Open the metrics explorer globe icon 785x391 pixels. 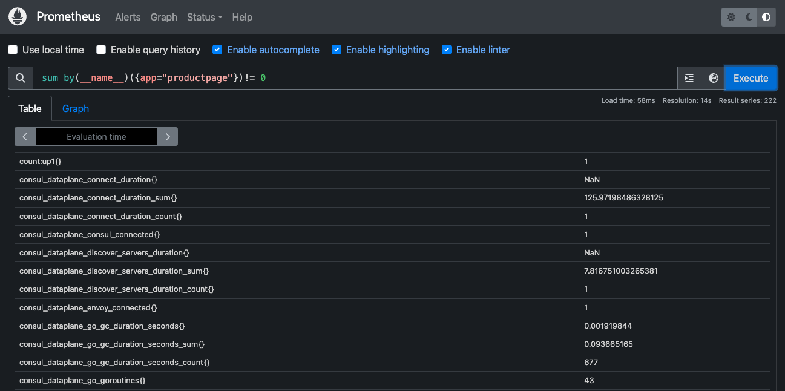coord(713,78)
